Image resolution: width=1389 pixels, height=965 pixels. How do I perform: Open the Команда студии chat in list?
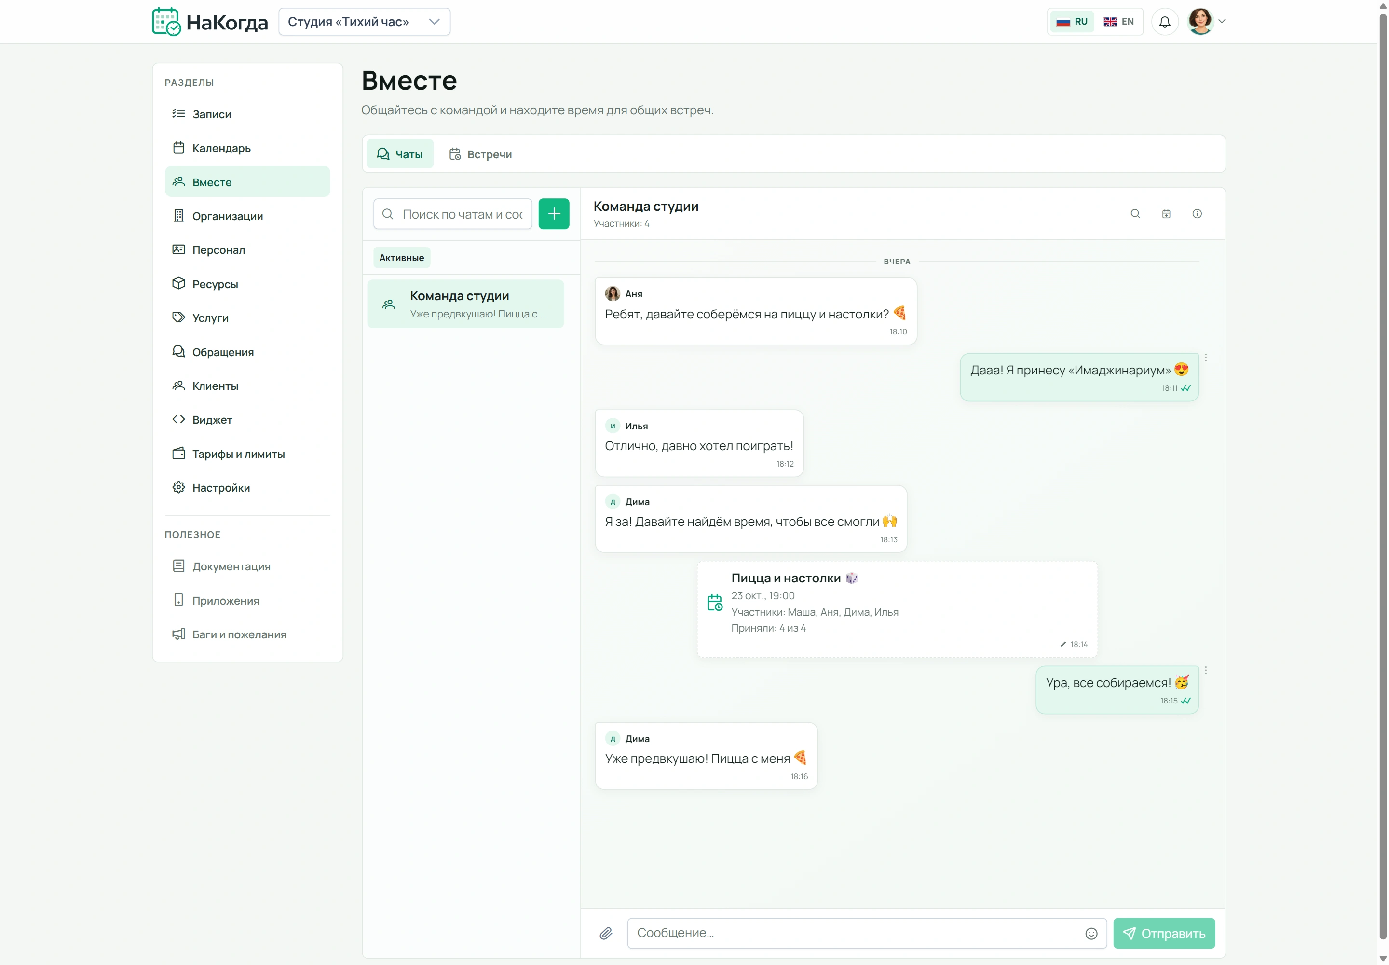(465, 304)
